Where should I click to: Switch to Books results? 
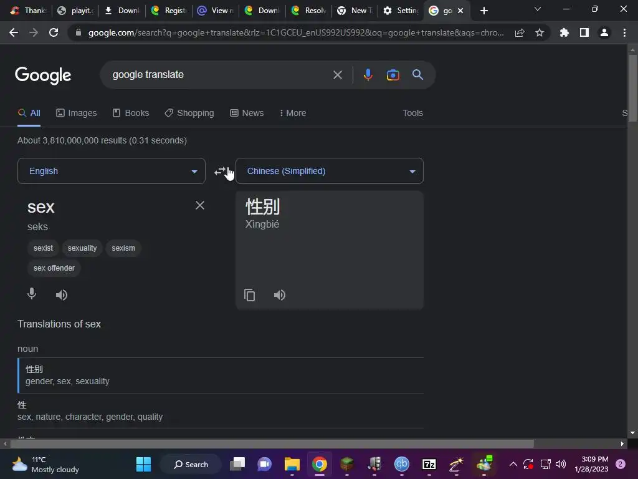point(131,113)
